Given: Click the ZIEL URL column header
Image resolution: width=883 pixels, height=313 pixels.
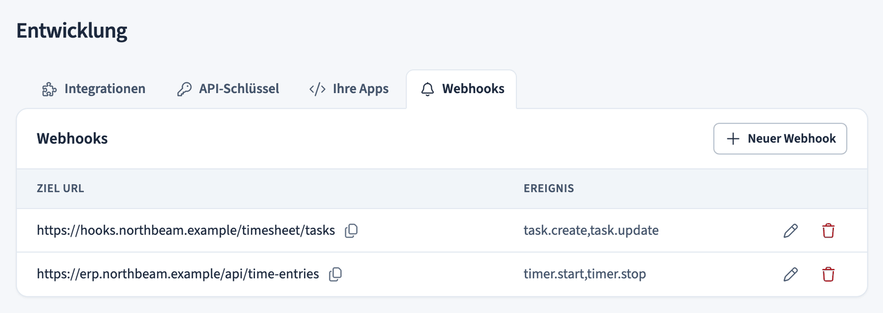Looking at the screenshot, I should [60, 188].
